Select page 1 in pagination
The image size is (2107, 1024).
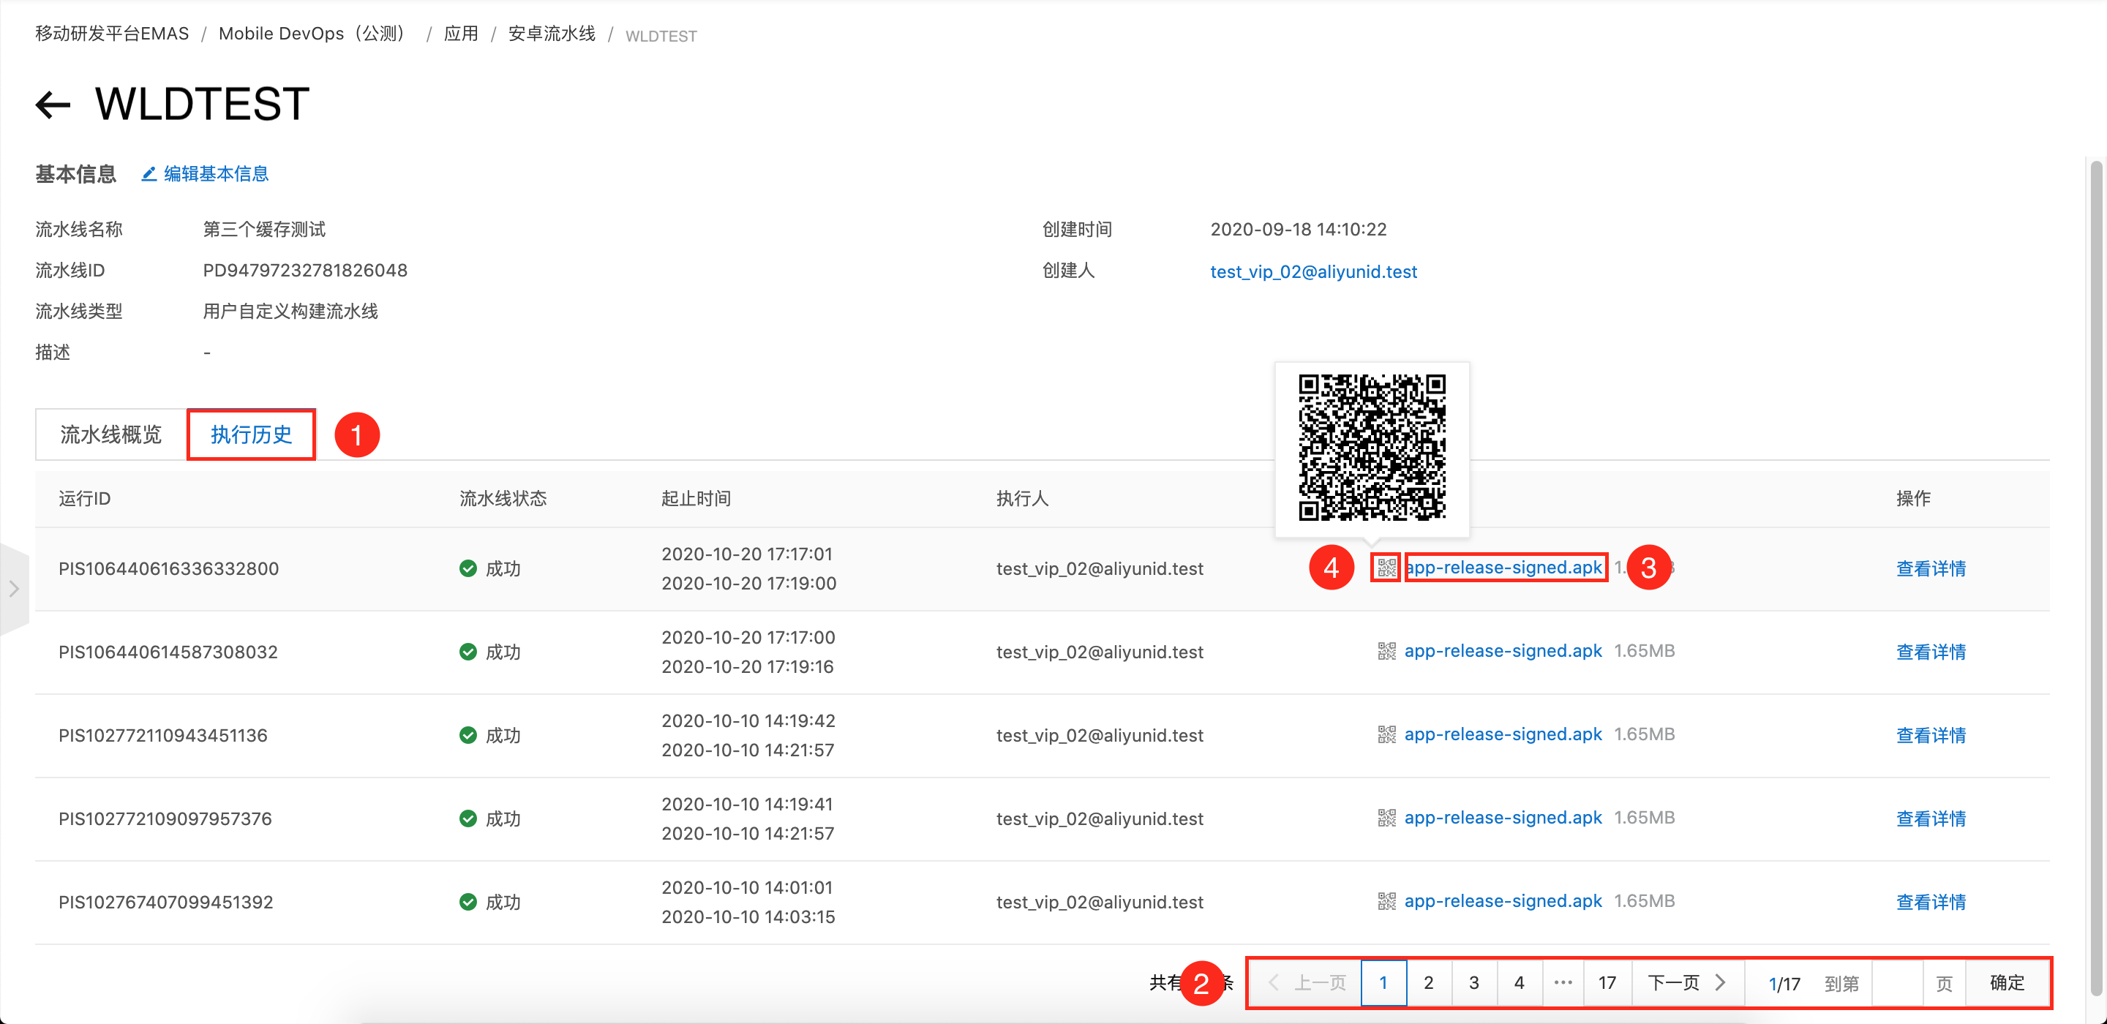coord(1383,982)
